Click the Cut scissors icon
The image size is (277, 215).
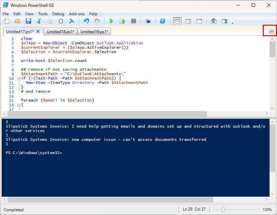click(x=39, y=21)
